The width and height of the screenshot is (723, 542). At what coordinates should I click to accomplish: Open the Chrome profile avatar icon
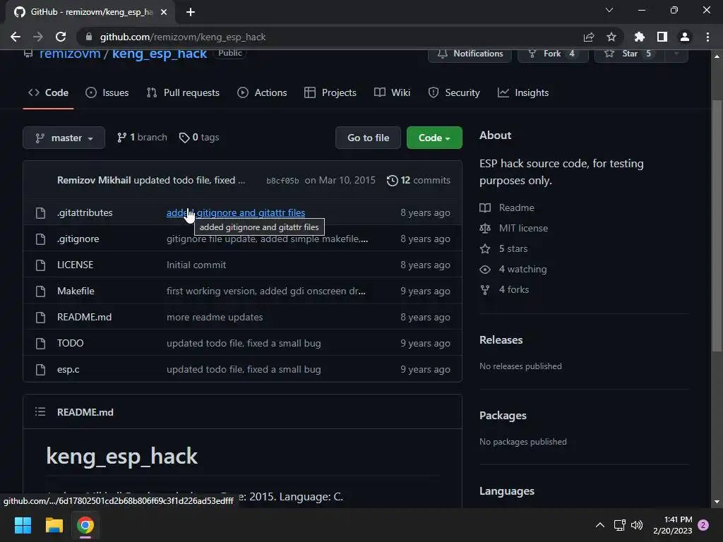tap(685, 37)
